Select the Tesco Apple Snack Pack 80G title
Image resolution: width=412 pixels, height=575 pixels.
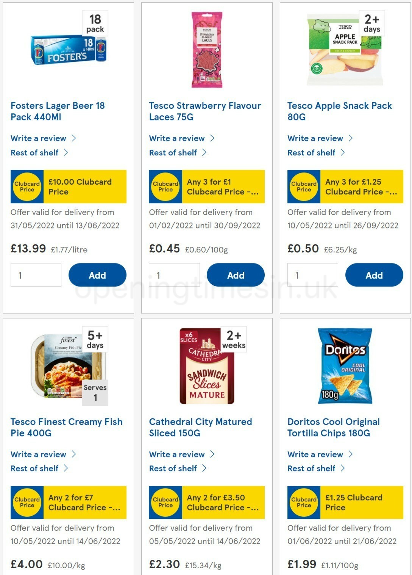(x=339, y=111)
